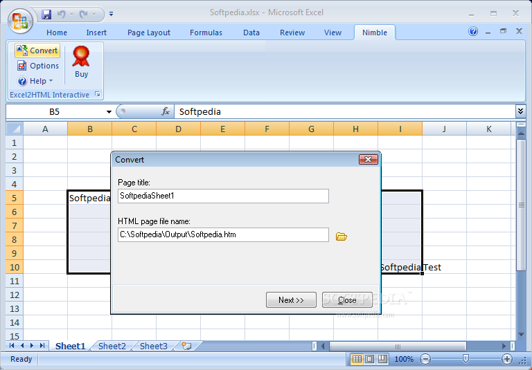Image resolution: width=532 pixels, height=370 pixels.
Task: Open the Insert ribbon tab
Action: (x=96, y=33)
